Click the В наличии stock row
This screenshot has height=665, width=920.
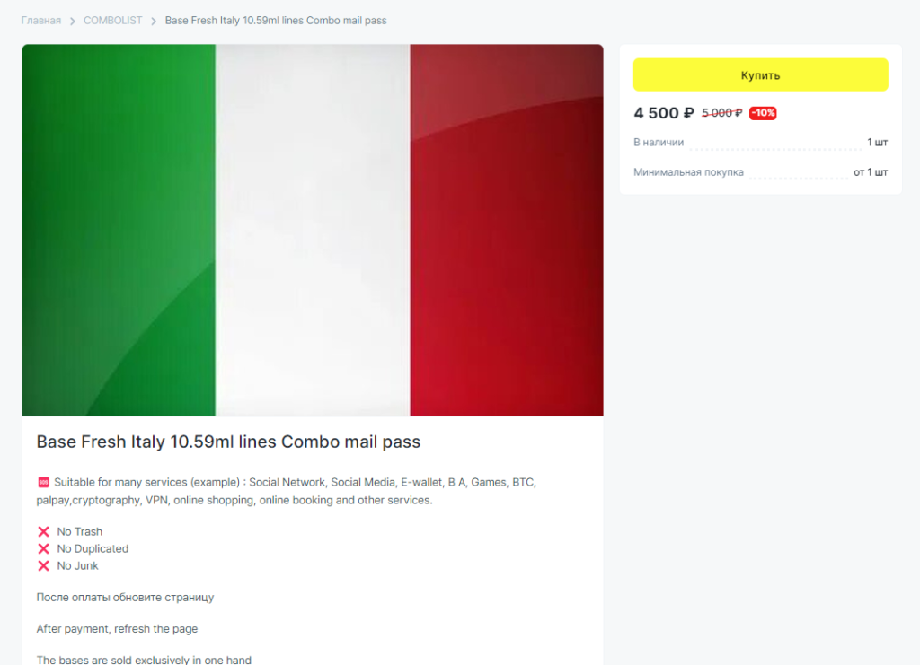pyautogui.click(x=760, y=143)
